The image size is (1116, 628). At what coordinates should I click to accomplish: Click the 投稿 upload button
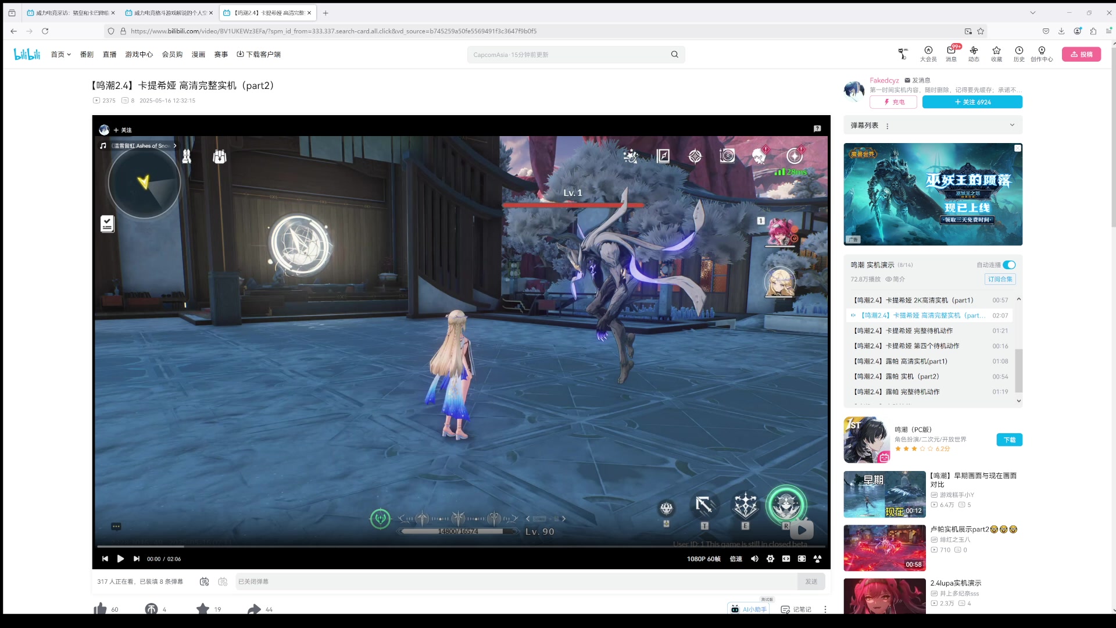[1081, 54]
